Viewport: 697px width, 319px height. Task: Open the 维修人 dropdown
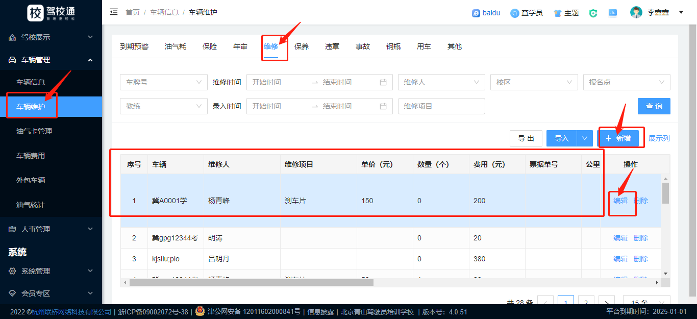441,82
